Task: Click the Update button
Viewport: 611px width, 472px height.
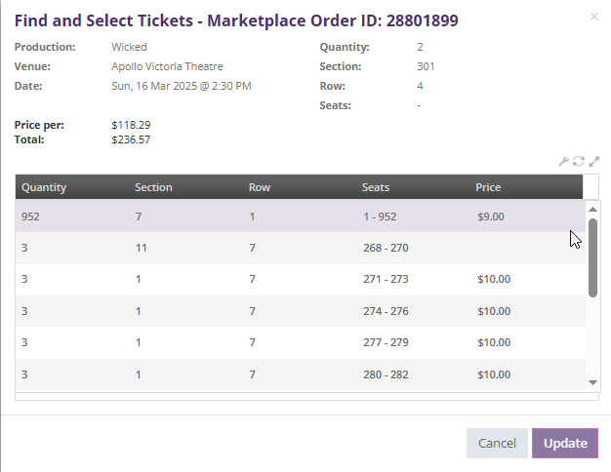Action: [565, 443]
